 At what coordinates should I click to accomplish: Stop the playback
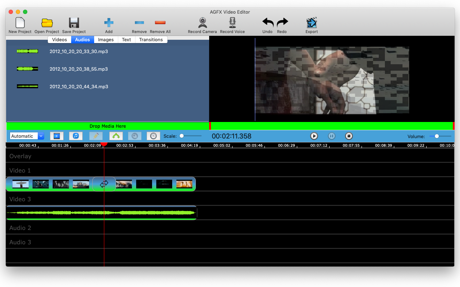coord(349,136)
